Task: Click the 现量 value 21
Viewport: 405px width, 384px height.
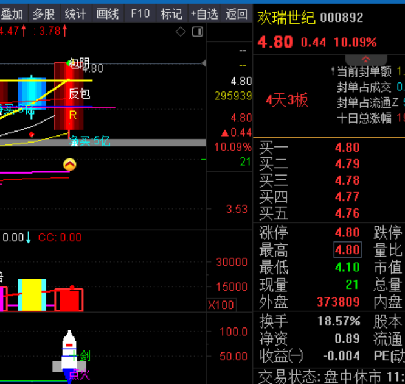Action: pyautogui.click(x=352, y=285)
